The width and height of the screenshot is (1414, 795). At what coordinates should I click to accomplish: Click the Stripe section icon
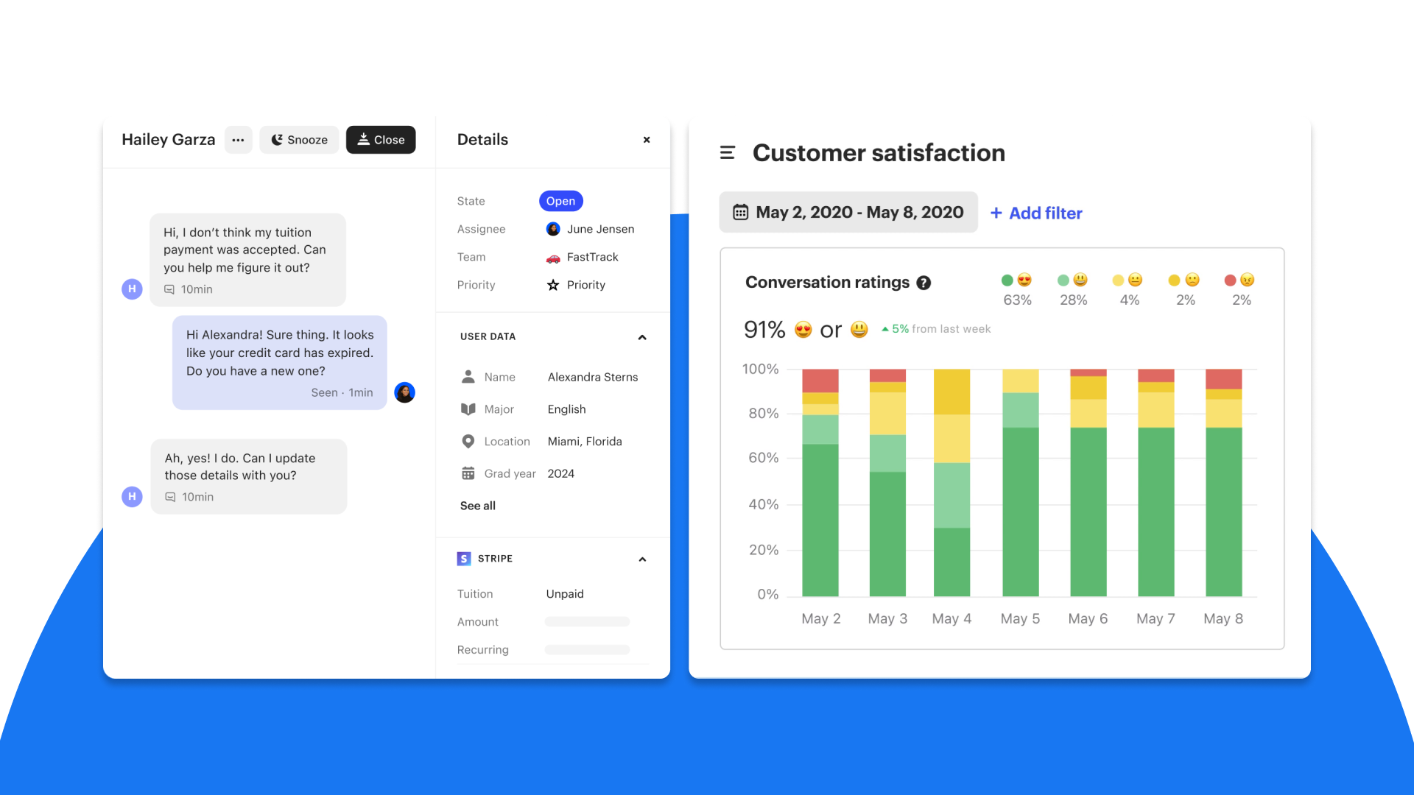click(465, 558)
